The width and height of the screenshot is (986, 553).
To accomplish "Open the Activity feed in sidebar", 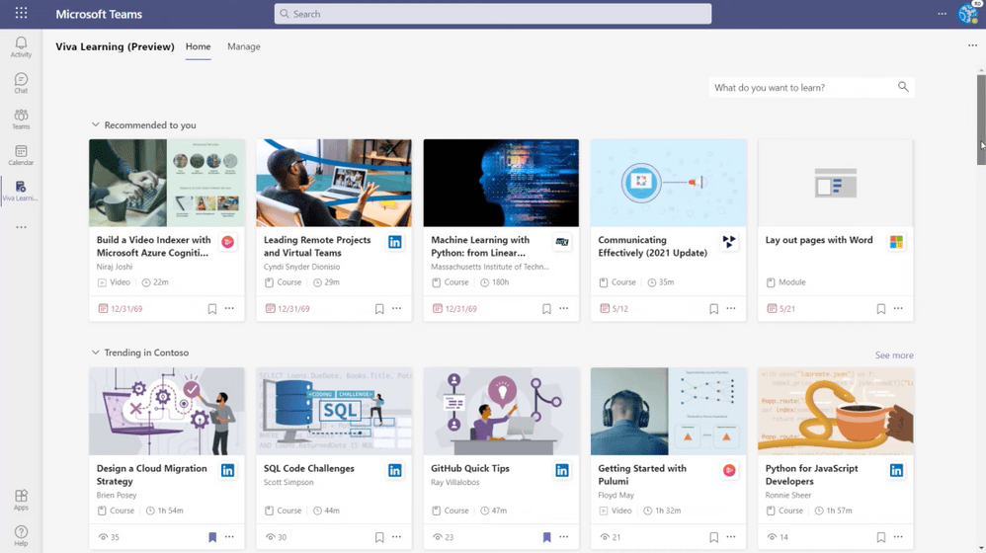I will 21,46.
